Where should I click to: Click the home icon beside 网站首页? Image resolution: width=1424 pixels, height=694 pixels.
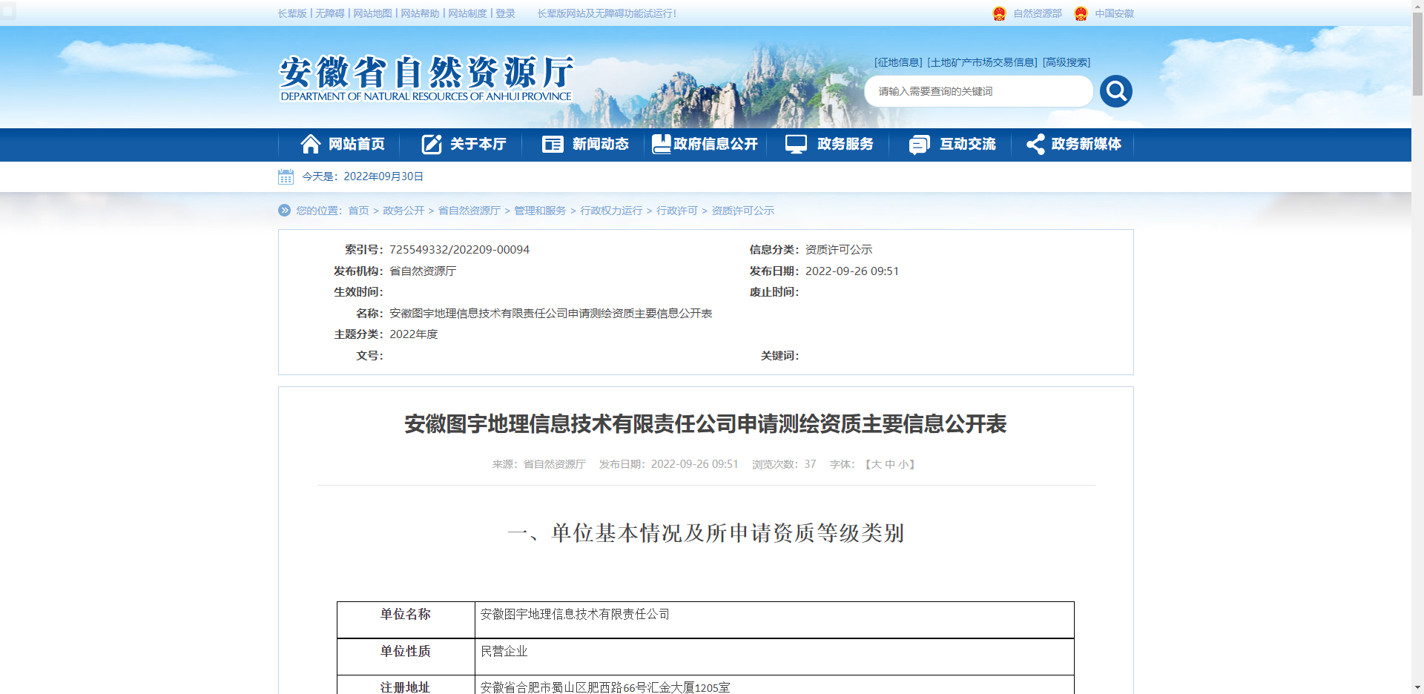[311, 144]
